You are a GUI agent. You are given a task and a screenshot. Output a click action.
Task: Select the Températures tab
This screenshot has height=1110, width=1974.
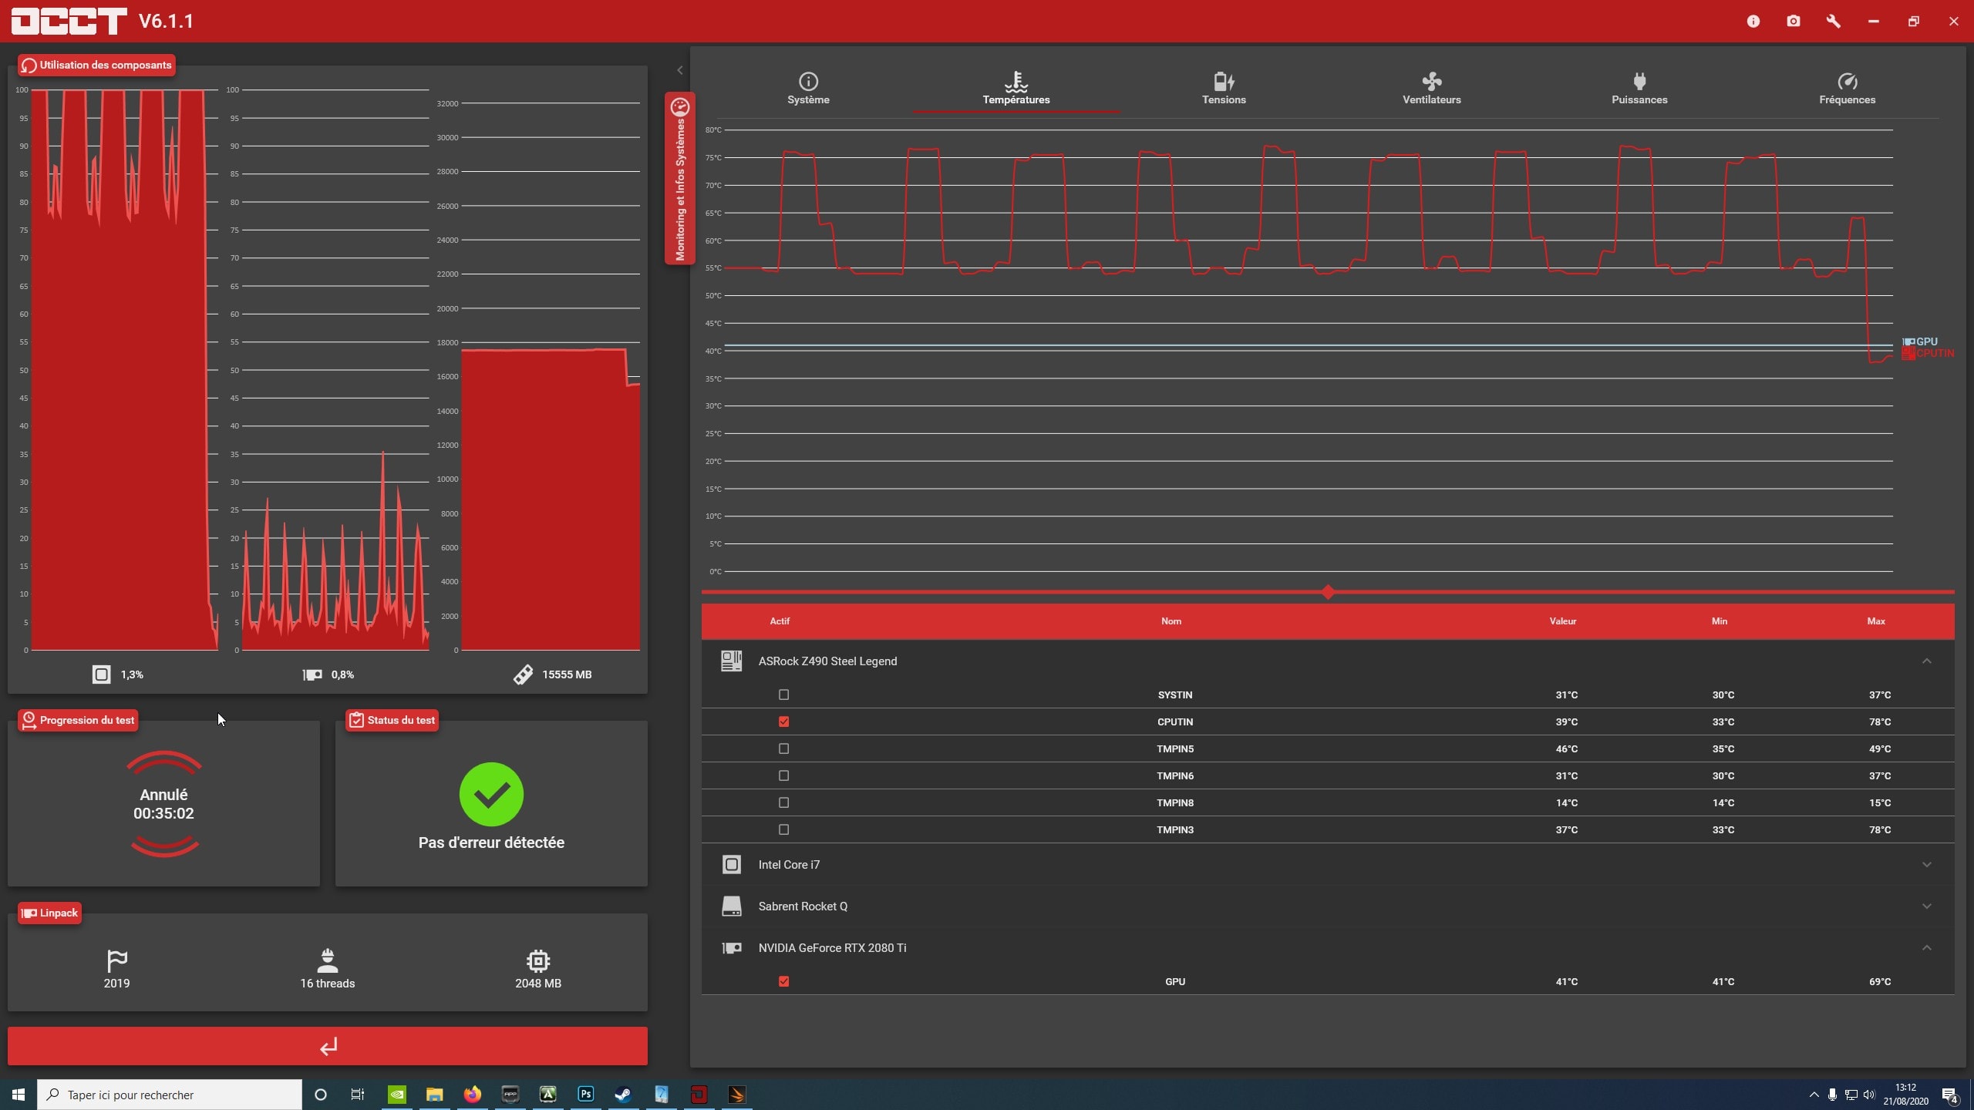[1016, 89]
